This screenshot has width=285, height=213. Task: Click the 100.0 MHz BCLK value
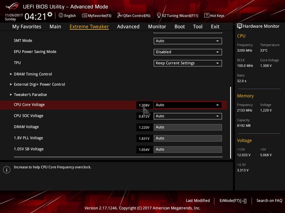click(x=245, y=66)
